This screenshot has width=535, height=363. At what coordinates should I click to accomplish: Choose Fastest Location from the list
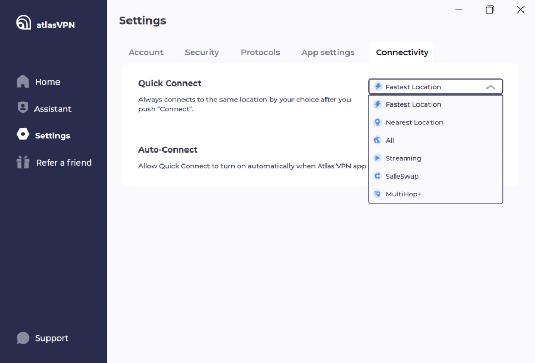[x=436, y=104]
